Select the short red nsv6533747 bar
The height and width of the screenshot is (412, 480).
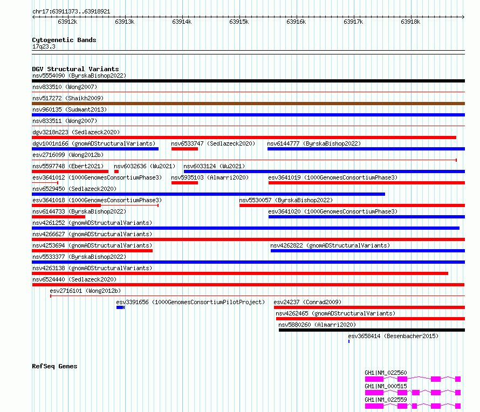[184, 149]
